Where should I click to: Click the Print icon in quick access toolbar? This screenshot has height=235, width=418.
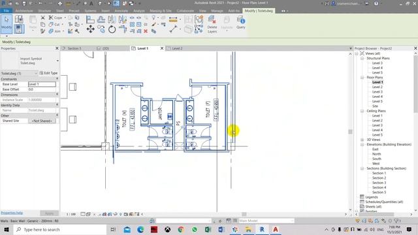[60, 3]
